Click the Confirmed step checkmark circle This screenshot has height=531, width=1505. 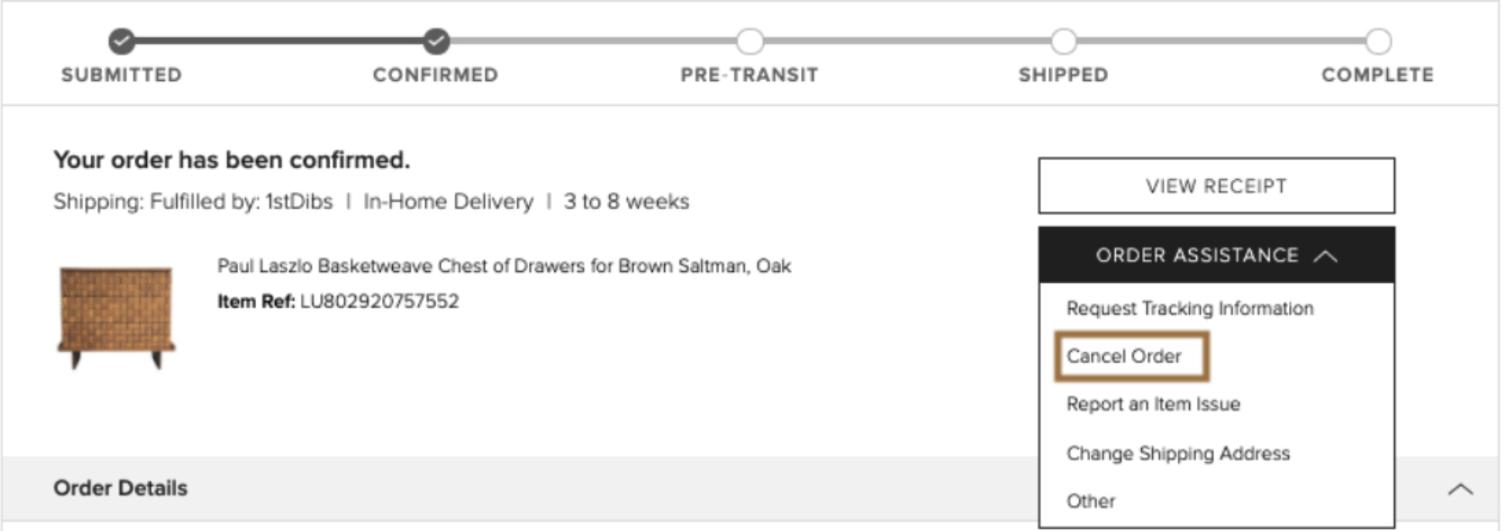tap(436, 41)
